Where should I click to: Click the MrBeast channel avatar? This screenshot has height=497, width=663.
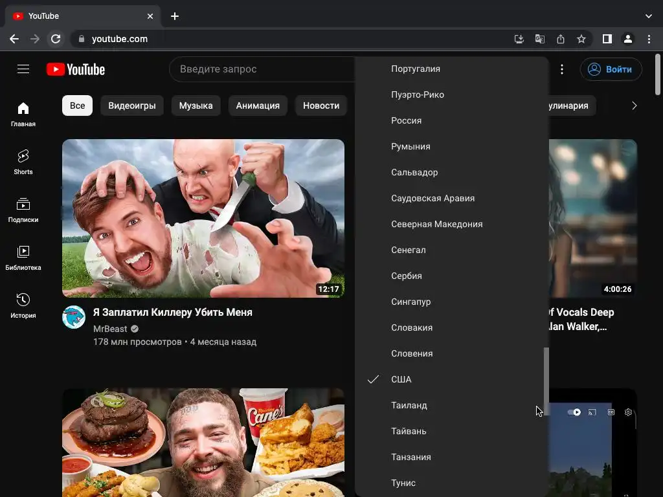point(74,317)
